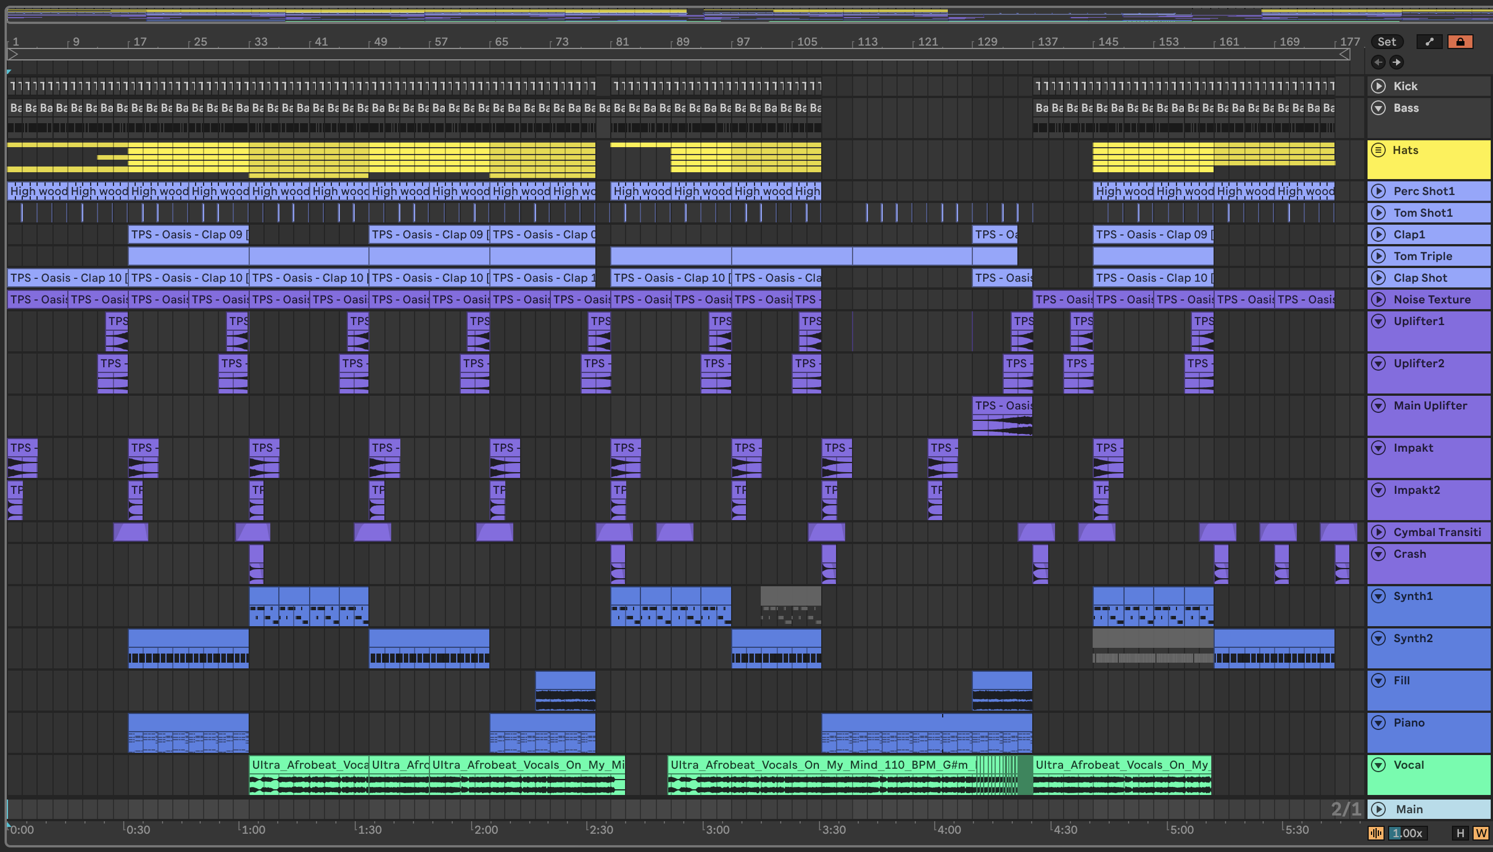The height and width of the screenshot is (852, 1493).
Task: Jump to the previous locator with left arrow
Action: tap(1378, 62)
